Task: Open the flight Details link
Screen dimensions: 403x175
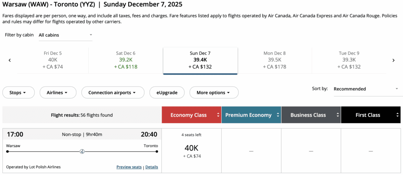Action: click(x=152, y=167)
